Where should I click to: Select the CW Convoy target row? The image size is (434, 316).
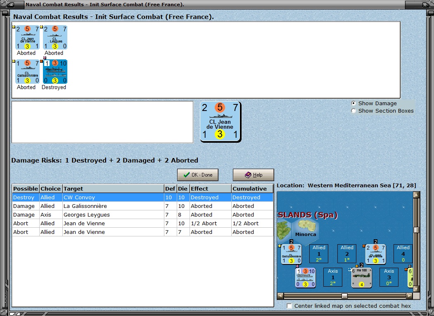point(142,197)
